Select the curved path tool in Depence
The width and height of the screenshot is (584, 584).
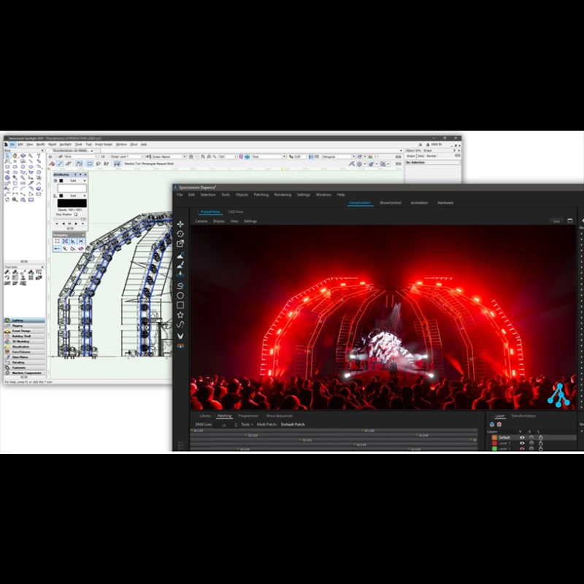point(180,325)
